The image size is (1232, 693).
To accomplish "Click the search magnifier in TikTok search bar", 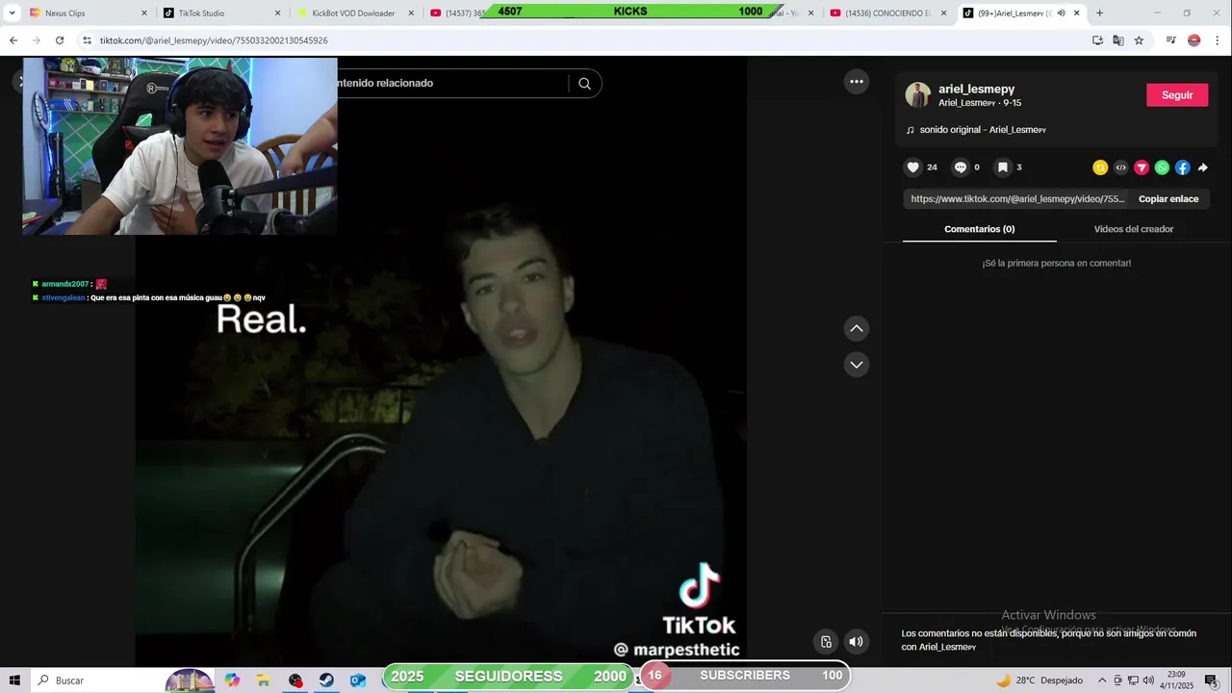I will (584, 84).
